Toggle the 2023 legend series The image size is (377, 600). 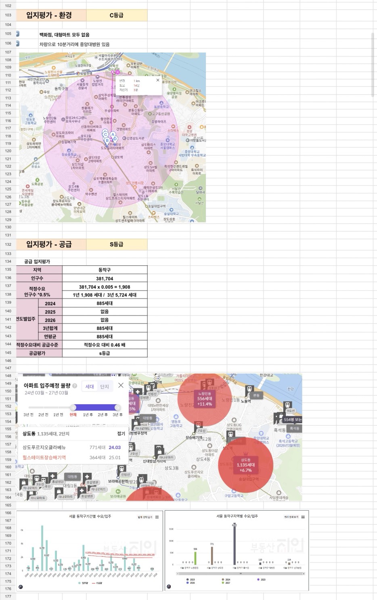point(190,579)
